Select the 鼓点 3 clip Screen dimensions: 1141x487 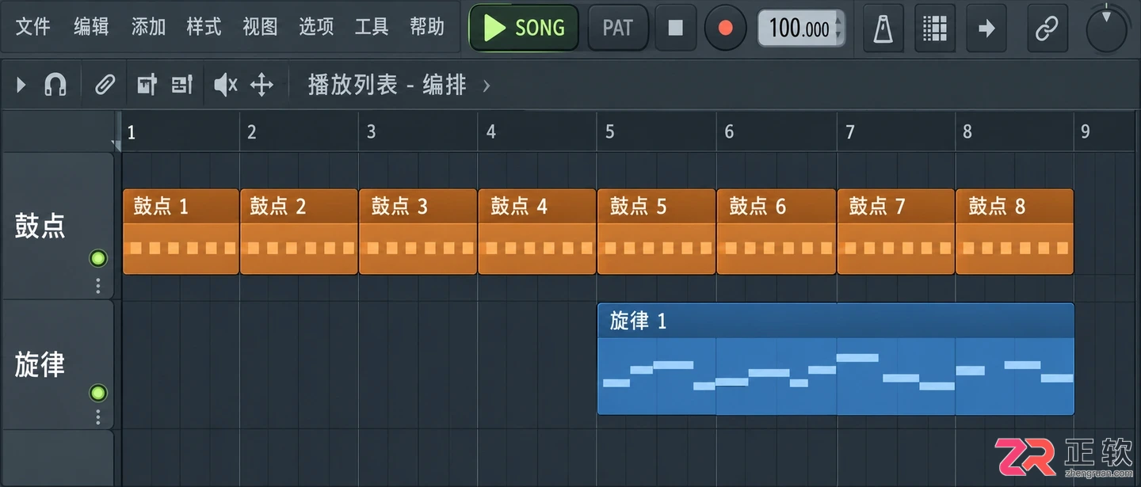point(418,231)
